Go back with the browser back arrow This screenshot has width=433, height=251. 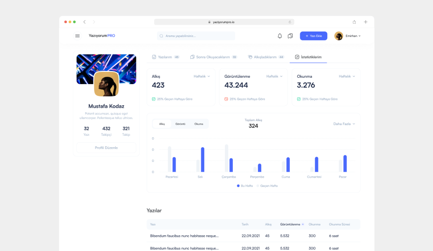(x=85, y=22)
